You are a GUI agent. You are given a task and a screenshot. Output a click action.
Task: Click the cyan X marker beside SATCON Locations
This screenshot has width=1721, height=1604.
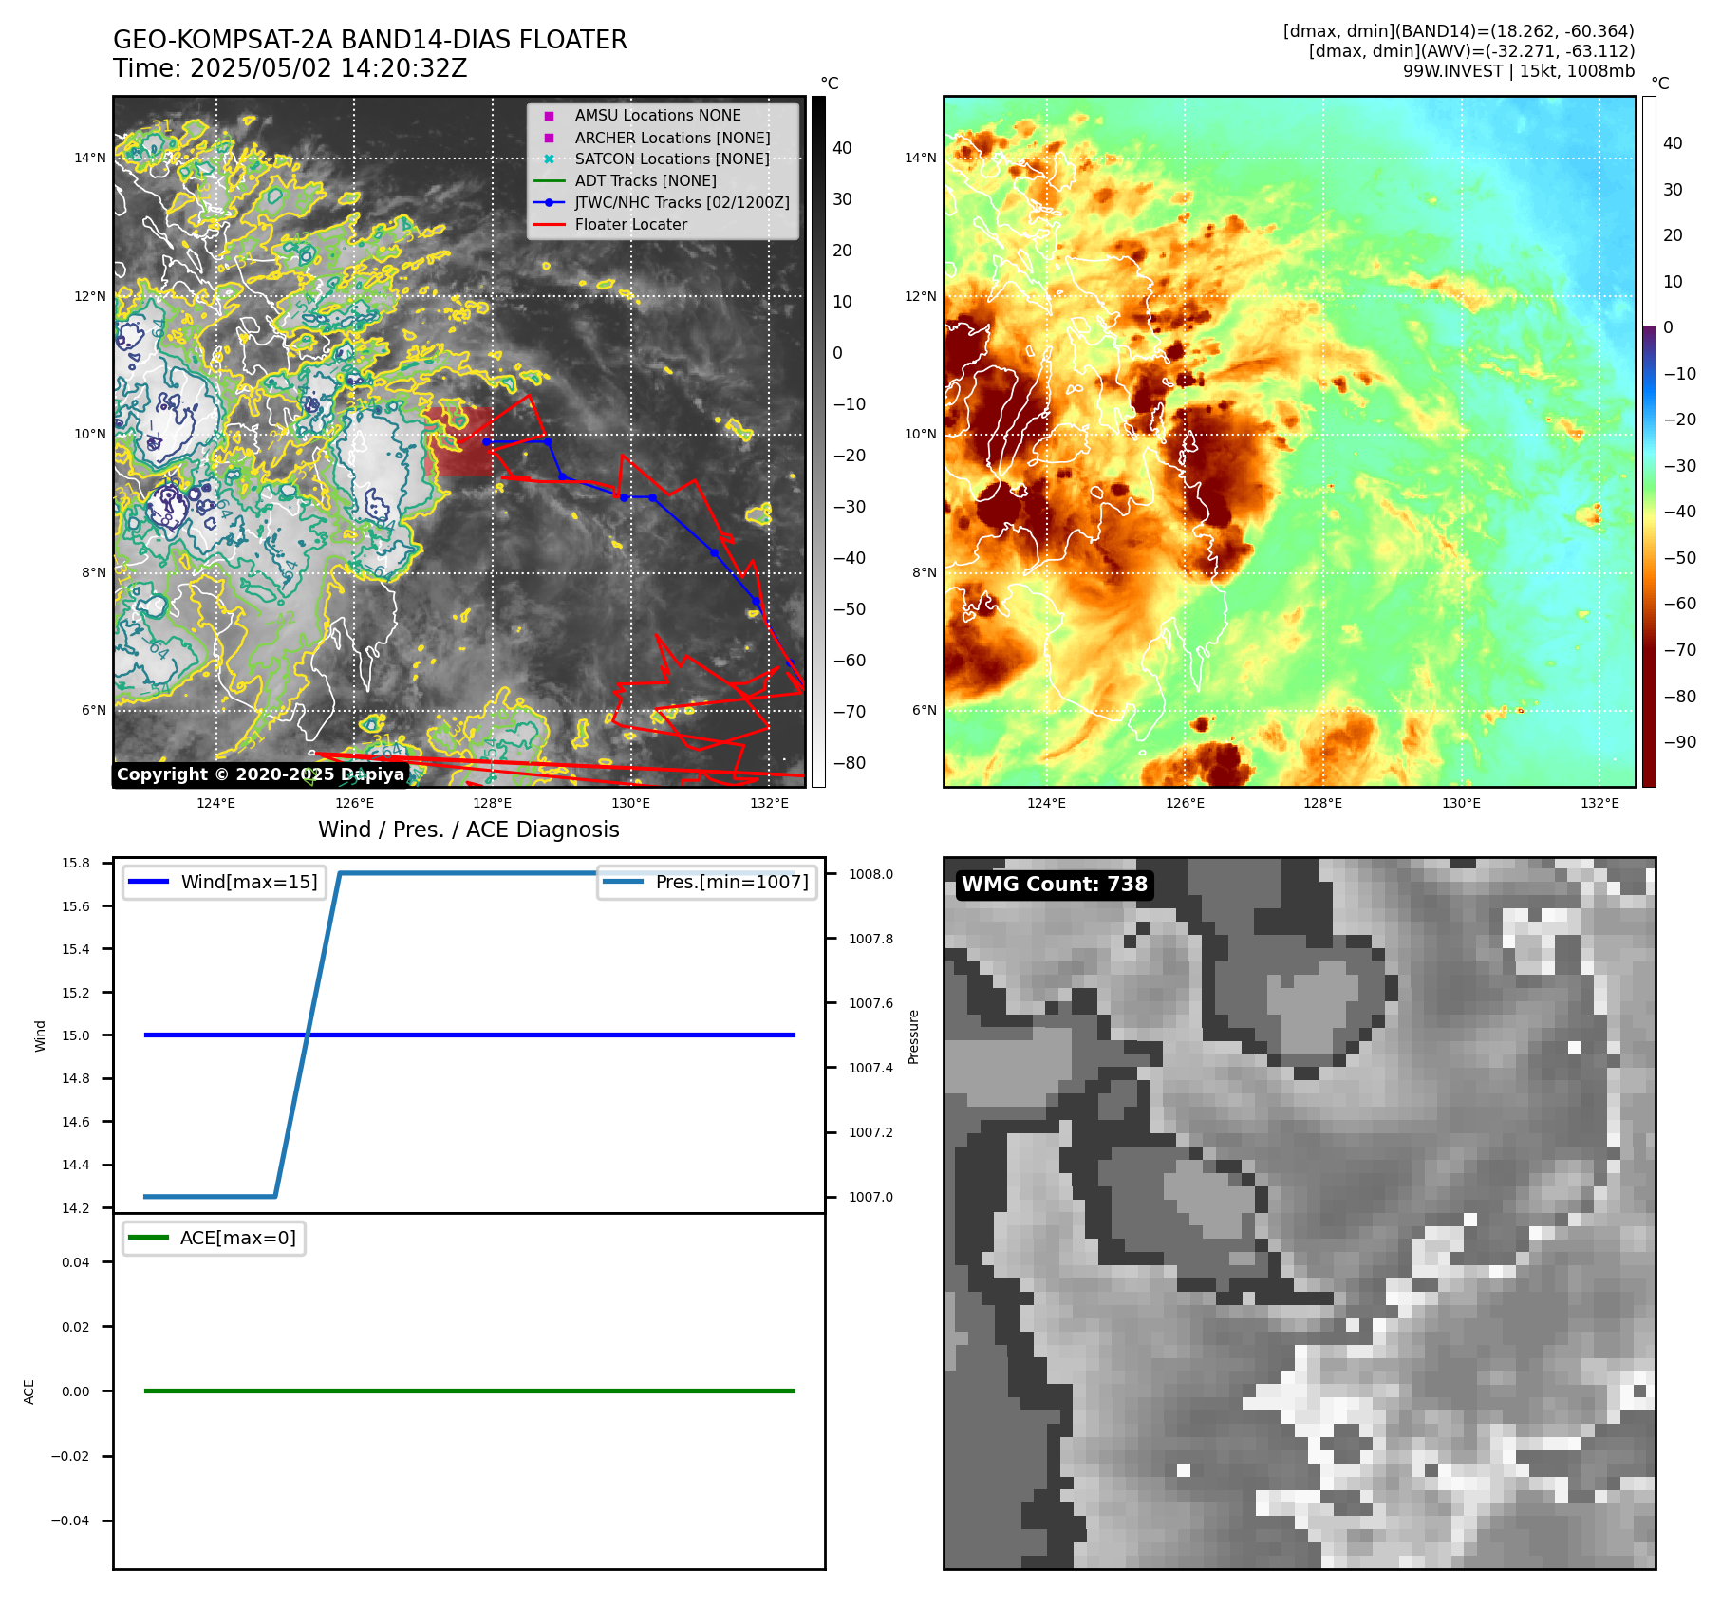pyautogui.click(x=549, y=159)
